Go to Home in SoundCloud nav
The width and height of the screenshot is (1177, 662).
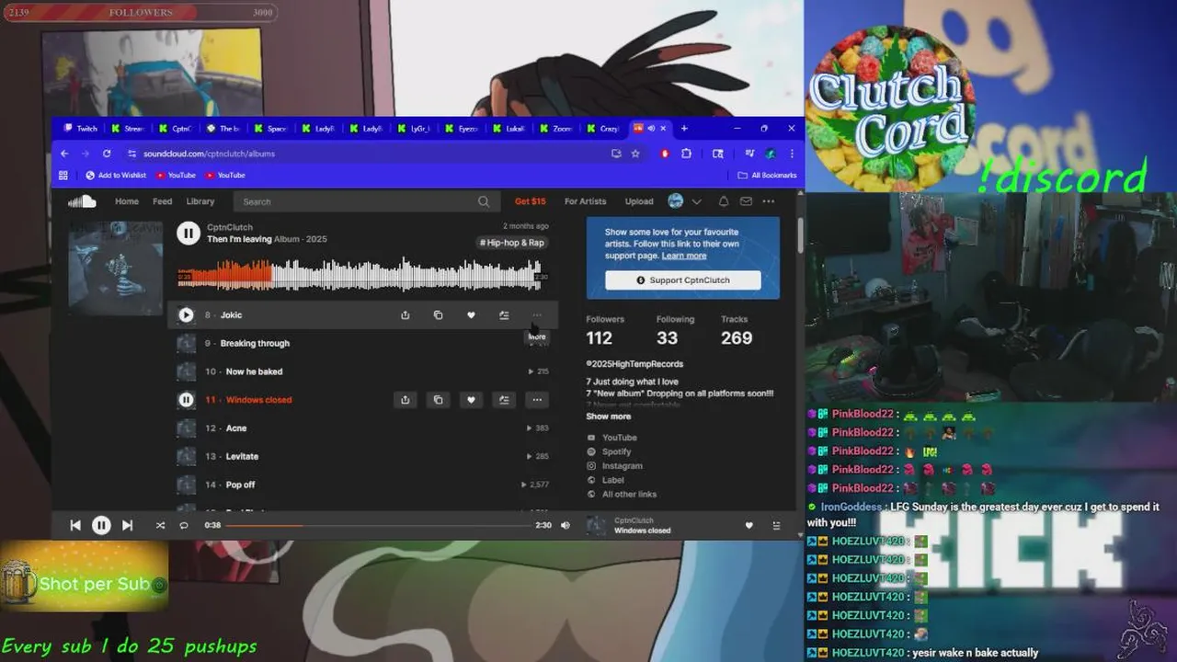127,201
